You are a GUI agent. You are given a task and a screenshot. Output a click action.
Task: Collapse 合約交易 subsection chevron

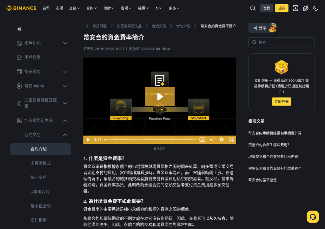[65, 135]
